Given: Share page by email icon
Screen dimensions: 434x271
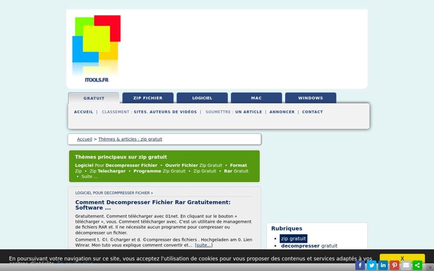Looking at the screenshot, I should 406,265.
